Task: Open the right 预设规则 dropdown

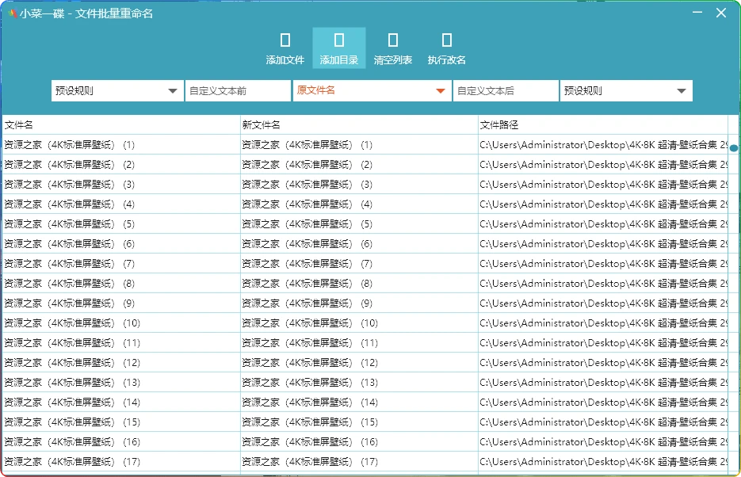Action: click(x=626, y=91)
